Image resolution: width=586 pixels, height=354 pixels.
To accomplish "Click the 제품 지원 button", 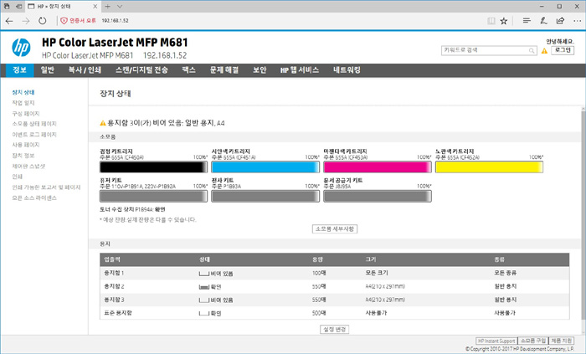I will (x=562, y=341).
